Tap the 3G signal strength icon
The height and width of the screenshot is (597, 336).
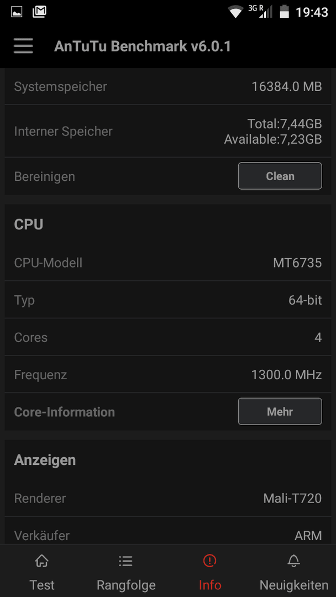260,12
